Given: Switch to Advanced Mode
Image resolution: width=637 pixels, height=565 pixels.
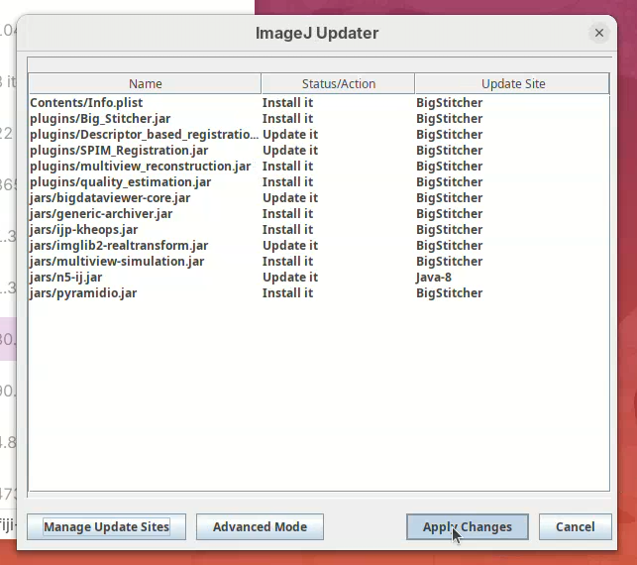Looking at the screenshot, I should click(x=260, y=526).
